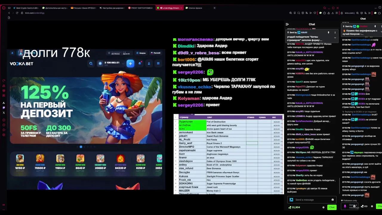382x215 pixels.
Task: Click chat user VadimQua in left chat
Action: click(x=301, y=180)
